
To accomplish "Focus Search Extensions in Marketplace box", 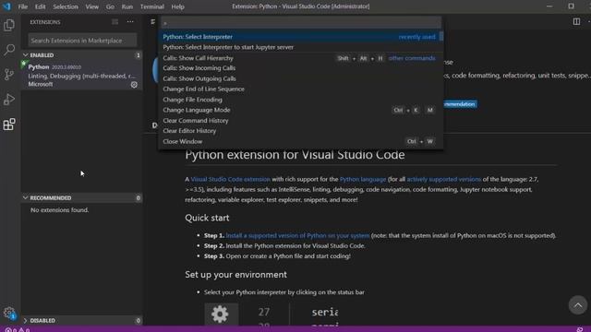I will coord(82,41).
